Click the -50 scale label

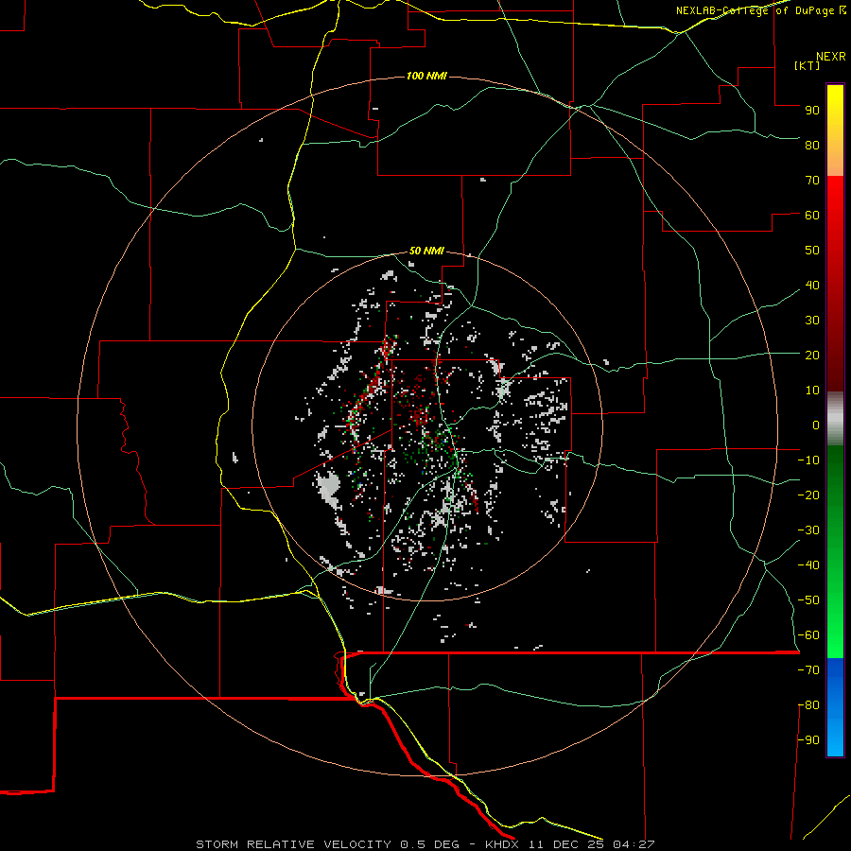pyautogui.click(x=808, y=600)
